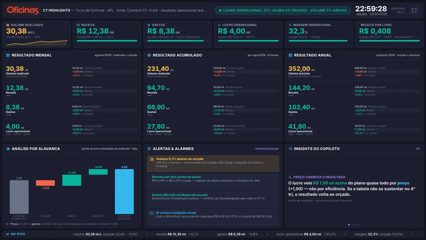Screen dimensions: 426x240
Task: Click the '231,40' accumulated volume value
Action: [158, 69]
